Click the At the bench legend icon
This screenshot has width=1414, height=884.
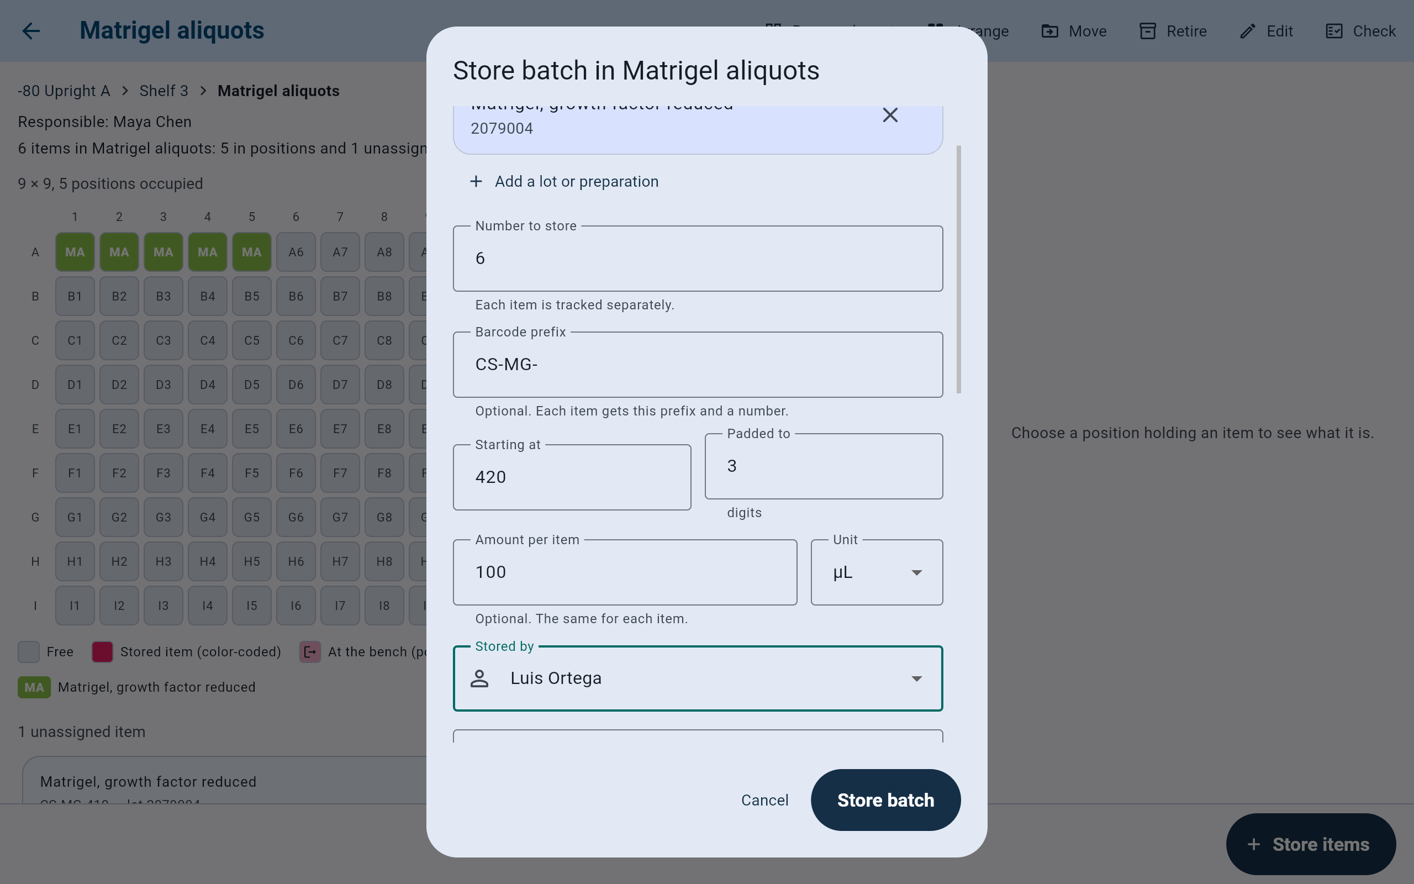pos(310,652)
